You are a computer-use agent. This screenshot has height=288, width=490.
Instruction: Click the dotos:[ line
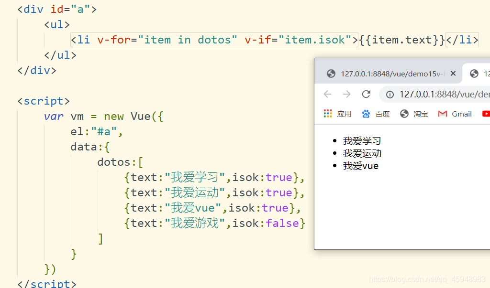(120, 162)
